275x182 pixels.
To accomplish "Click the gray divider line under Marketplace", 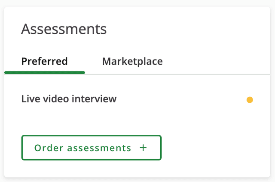I will [x=132, y=74].
